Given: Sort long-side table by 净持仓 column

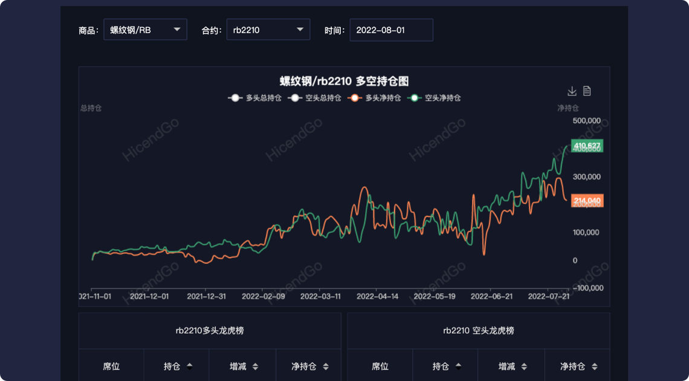Looking at the screenshot, I should [x=326, y=366].
